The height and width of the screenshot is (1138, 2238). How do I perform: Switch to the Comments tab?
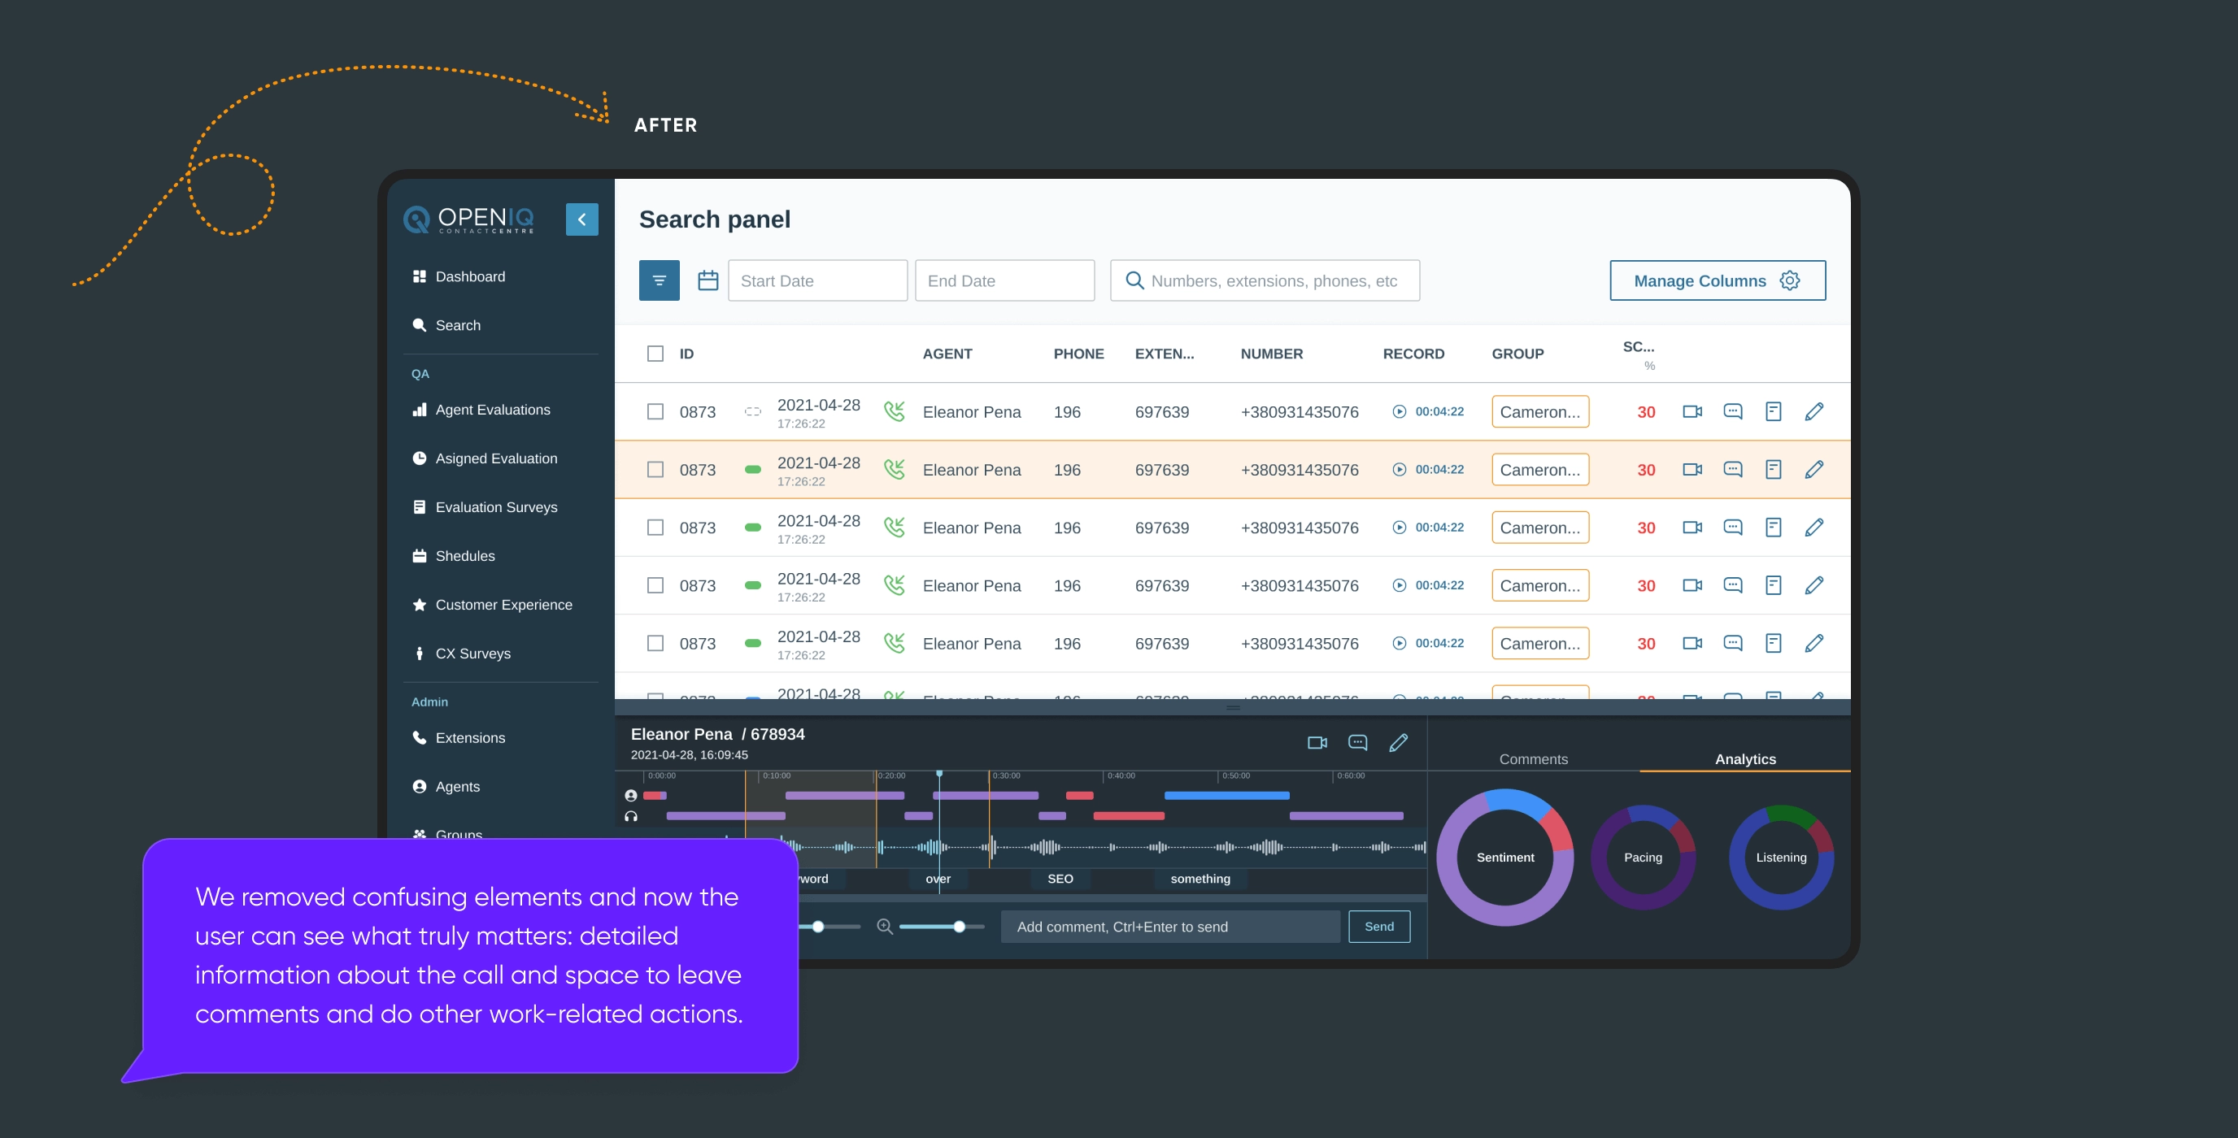coord(1533,758)
